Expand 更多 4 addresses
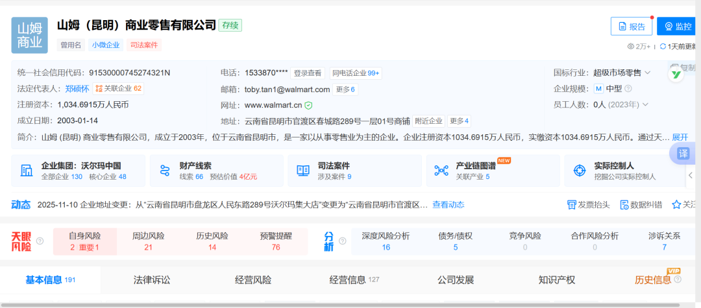Viewport: 701px width, 308px height. coord(459,121)
